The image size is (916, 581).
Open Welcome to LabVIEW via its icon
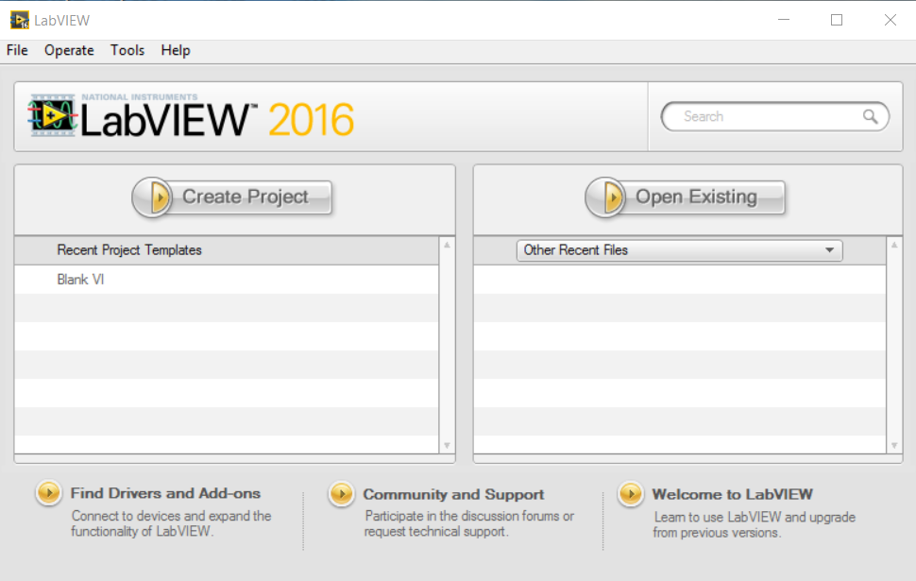click(630, 493)
